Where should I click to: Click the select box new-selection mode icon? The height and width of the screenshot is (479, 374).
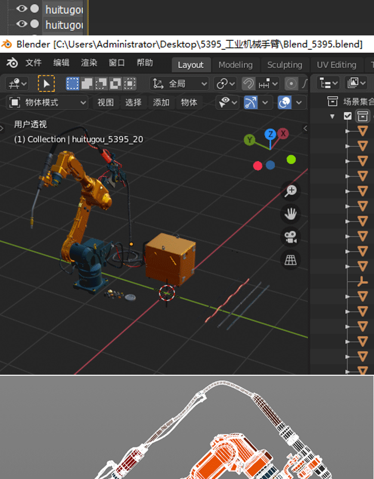click(73, 83)
